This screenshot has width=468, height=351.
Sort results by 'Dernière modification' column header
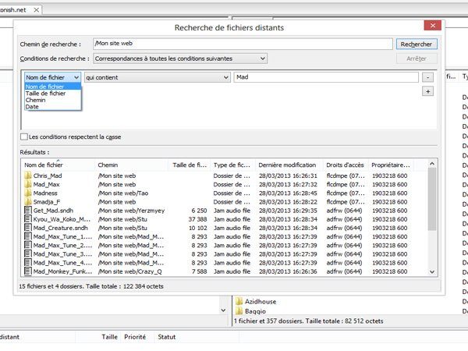click(289, 165)
